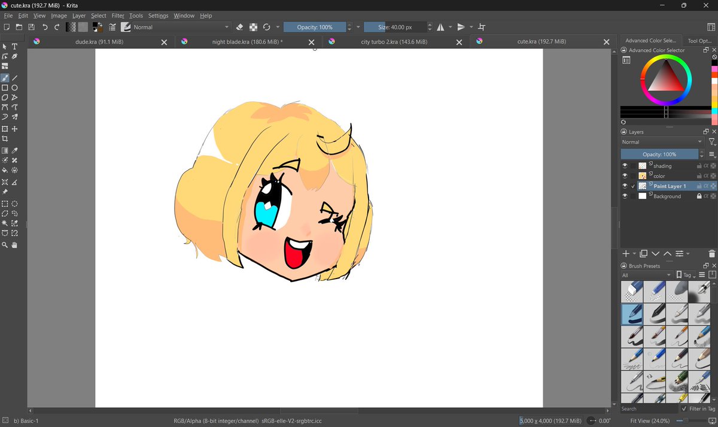Select the Pan hand tool
The height and width of the screenshot is (427, 718).
[x=15, y=245]
